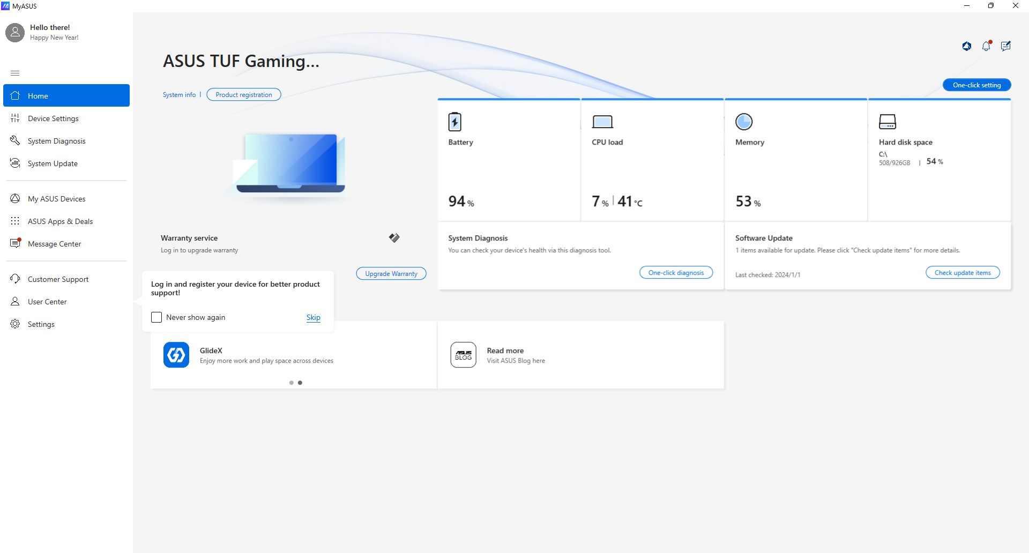Select ASUS Apps & Deals menu item
The height and width of the screenshot is (553, 1029).
66,221
